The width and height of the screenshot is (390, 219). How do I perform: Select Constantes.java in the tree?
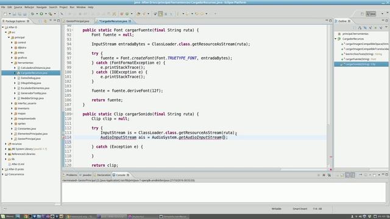point(27,128)
